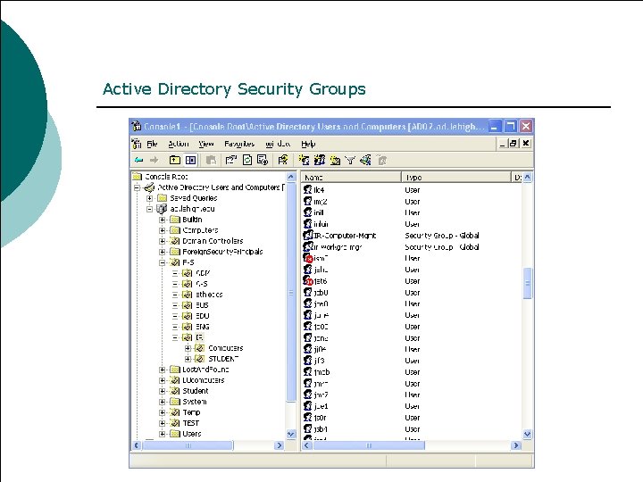This screenshot has width=643, height=482.
Task: Expand the STUDENT node under IR
Action: point(188,359)
